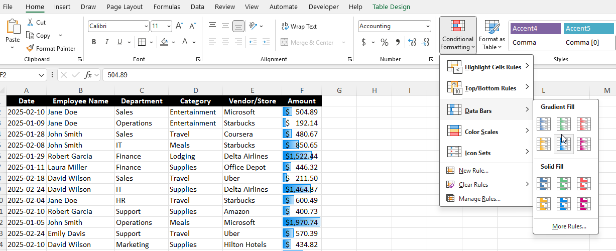The width and height of the screenshot is (616, 251).
Task: Click More Rules... link
Action: pyautogui.click(x=569, y=226)
